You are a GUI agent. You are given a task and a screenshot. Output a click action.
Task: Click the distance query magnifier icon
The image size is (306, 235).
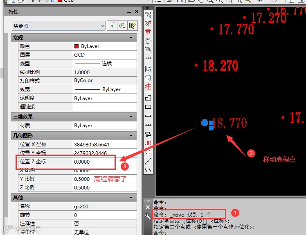click(x=148, y=78)
